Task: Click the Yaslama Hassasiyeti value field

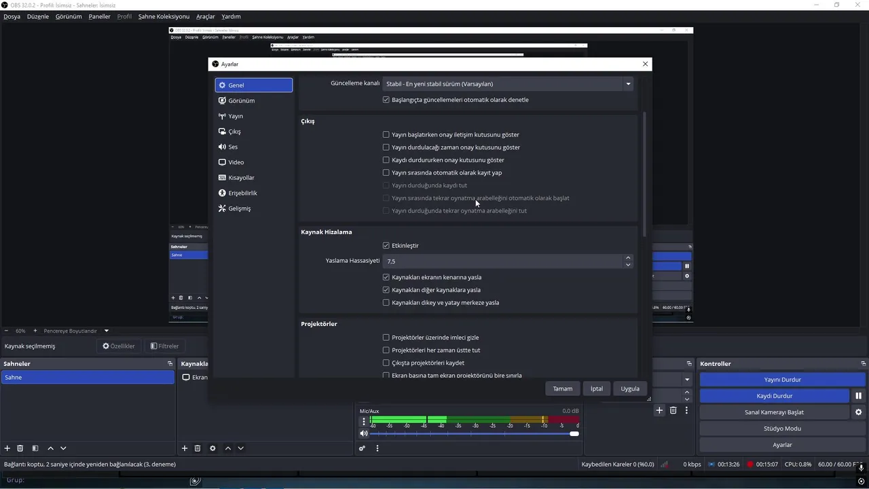Action: point(502,261)
